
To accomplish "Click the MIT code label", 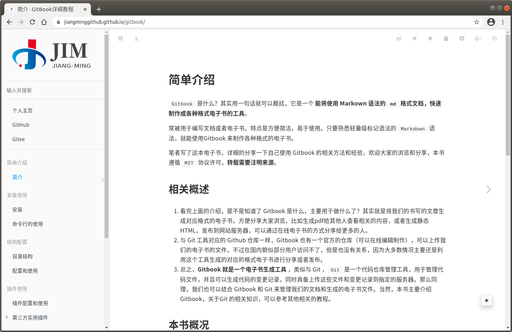I will coord(189,163).
